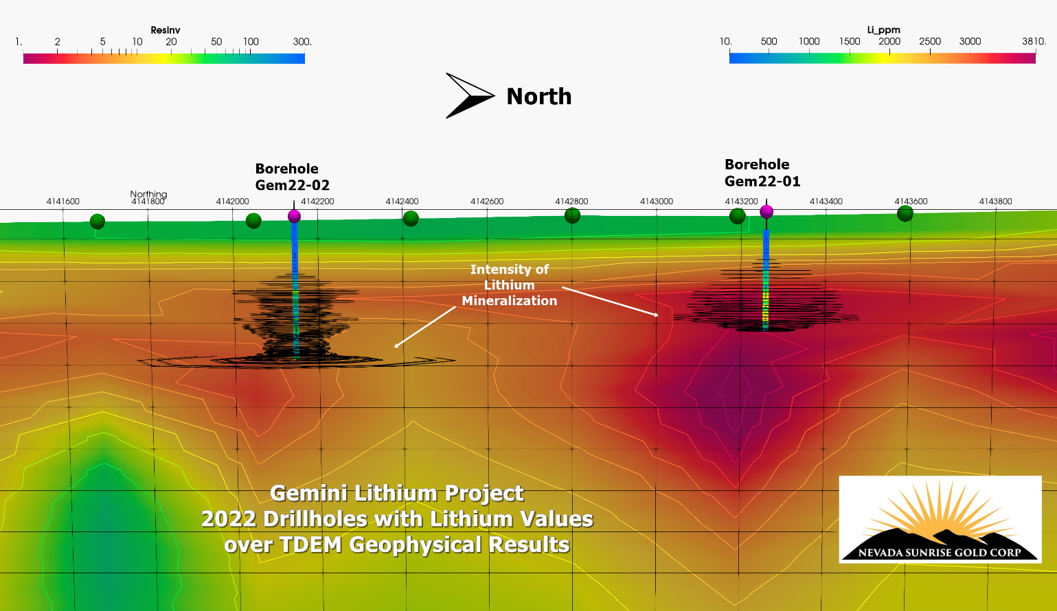Click the 4143600 northing tick label
The image size is (1057, 611).
pyautogui.click(x=911, y=202)
